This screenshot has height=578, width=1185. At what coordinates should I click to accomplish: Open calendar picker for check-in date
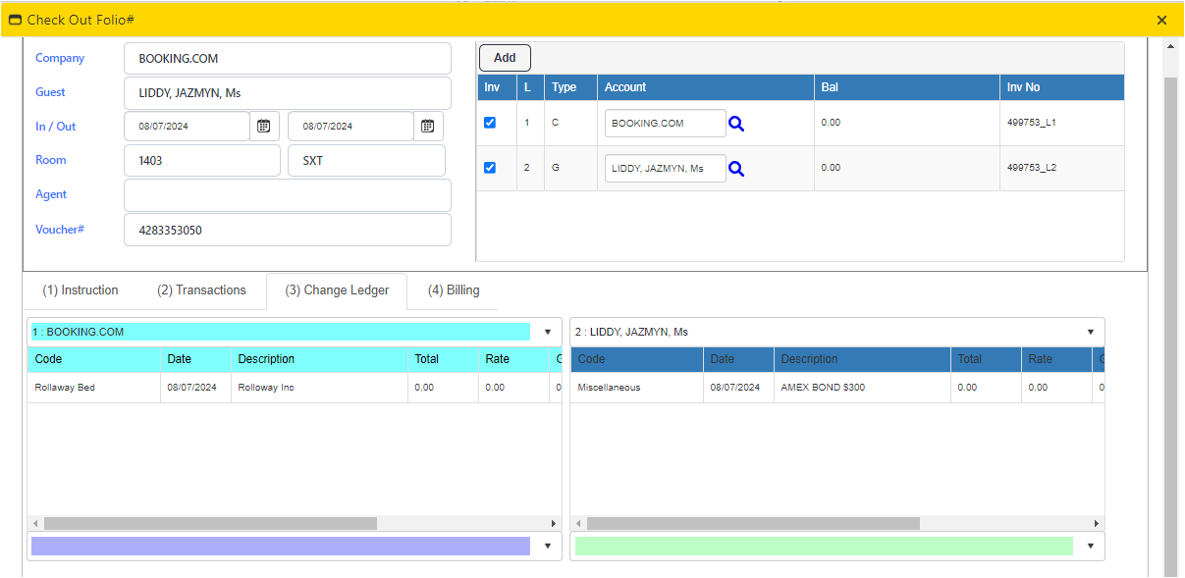click(x=264, y=127)
